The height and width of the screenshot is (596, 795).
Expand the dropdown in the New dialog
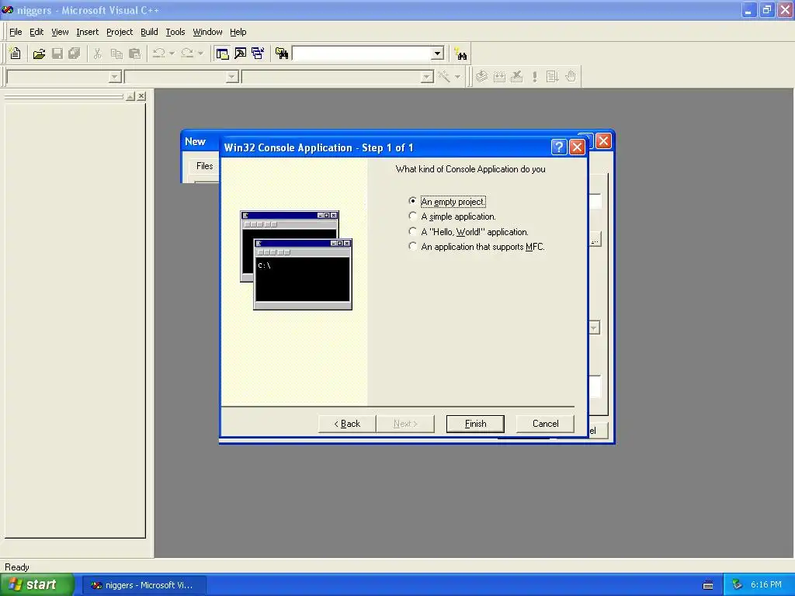[x=594, y=328]
